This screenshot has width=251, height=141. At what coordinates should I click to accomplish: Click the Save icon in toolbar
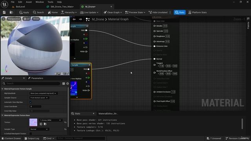(x=4, y=13)
